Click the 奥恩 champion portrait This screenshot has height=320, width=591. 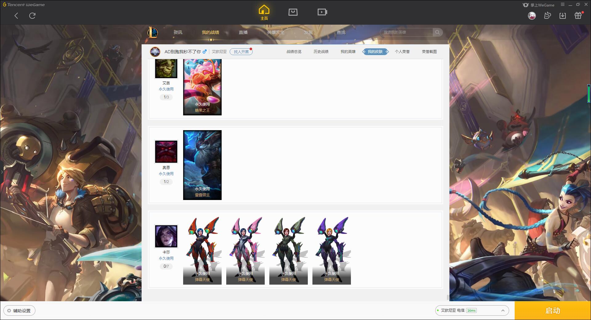pyautogui.click(x=166, y=152)
